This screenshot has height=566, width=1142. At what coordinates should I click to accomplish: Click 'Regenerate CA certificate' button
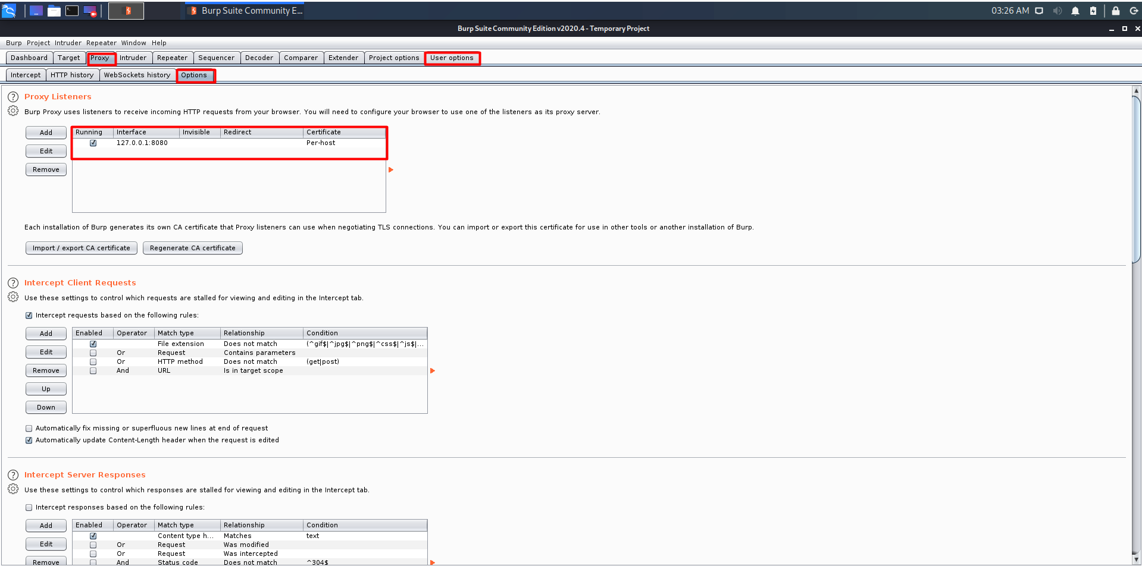click(x=193, y=248)
